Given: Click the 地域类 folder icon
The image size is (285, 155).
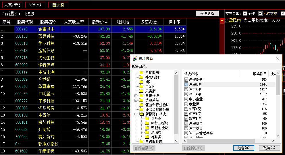Looking at the screenshot, I should pos(147,132).
